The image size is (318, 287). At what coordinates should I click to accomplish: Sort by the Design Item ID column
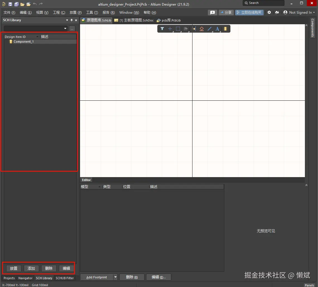[21, 37]
